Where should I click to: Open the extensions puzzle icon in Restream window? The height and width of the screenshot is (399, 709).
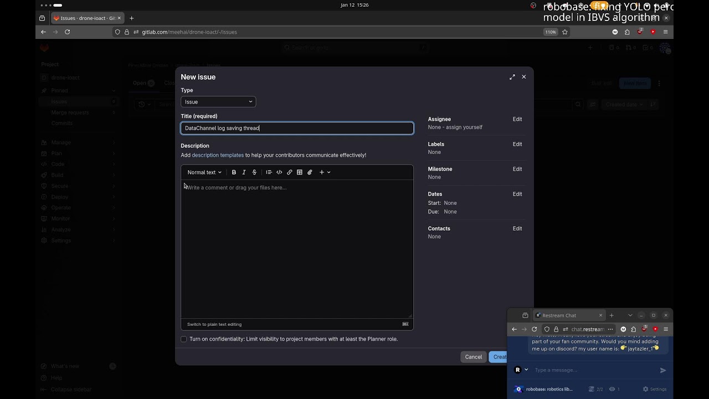tap(633, 329)
